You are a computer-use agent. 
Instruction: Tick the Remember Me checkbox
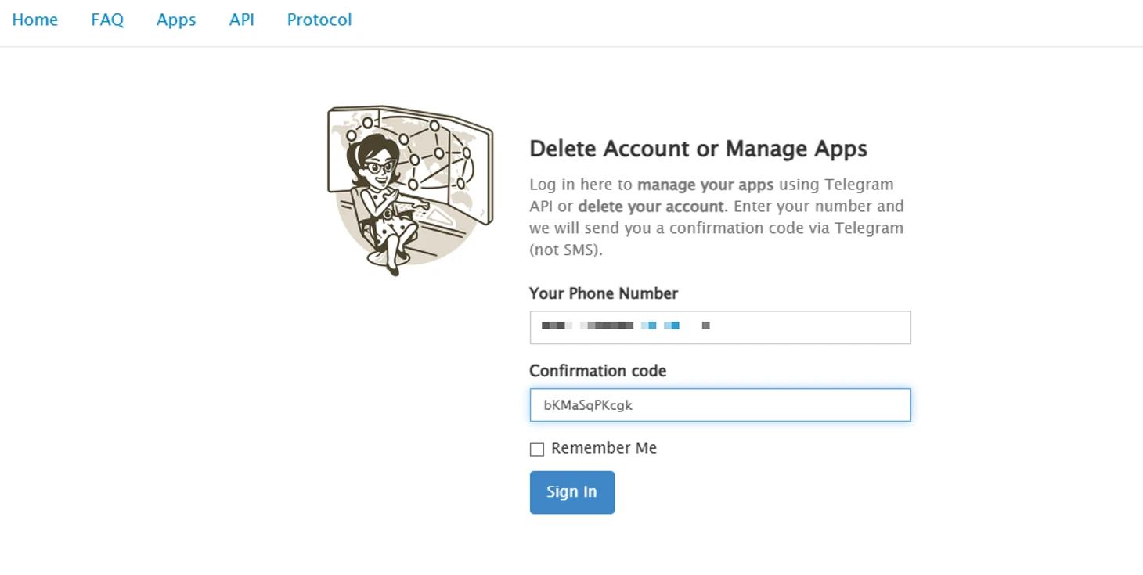537,449
